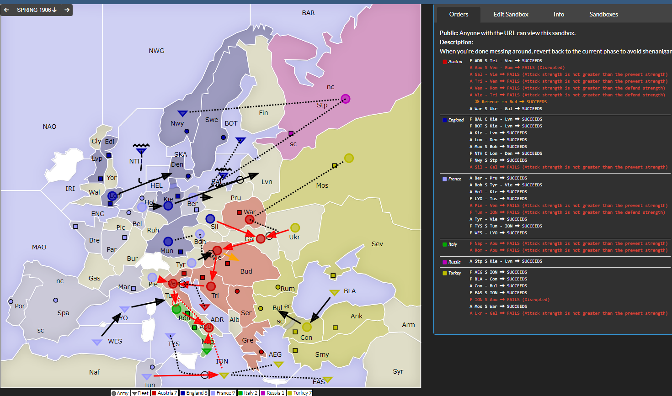Viewport: 672px width, 396px height.
Task: Select the Turkish army in Mos
Action: click(x=349, y=158)
